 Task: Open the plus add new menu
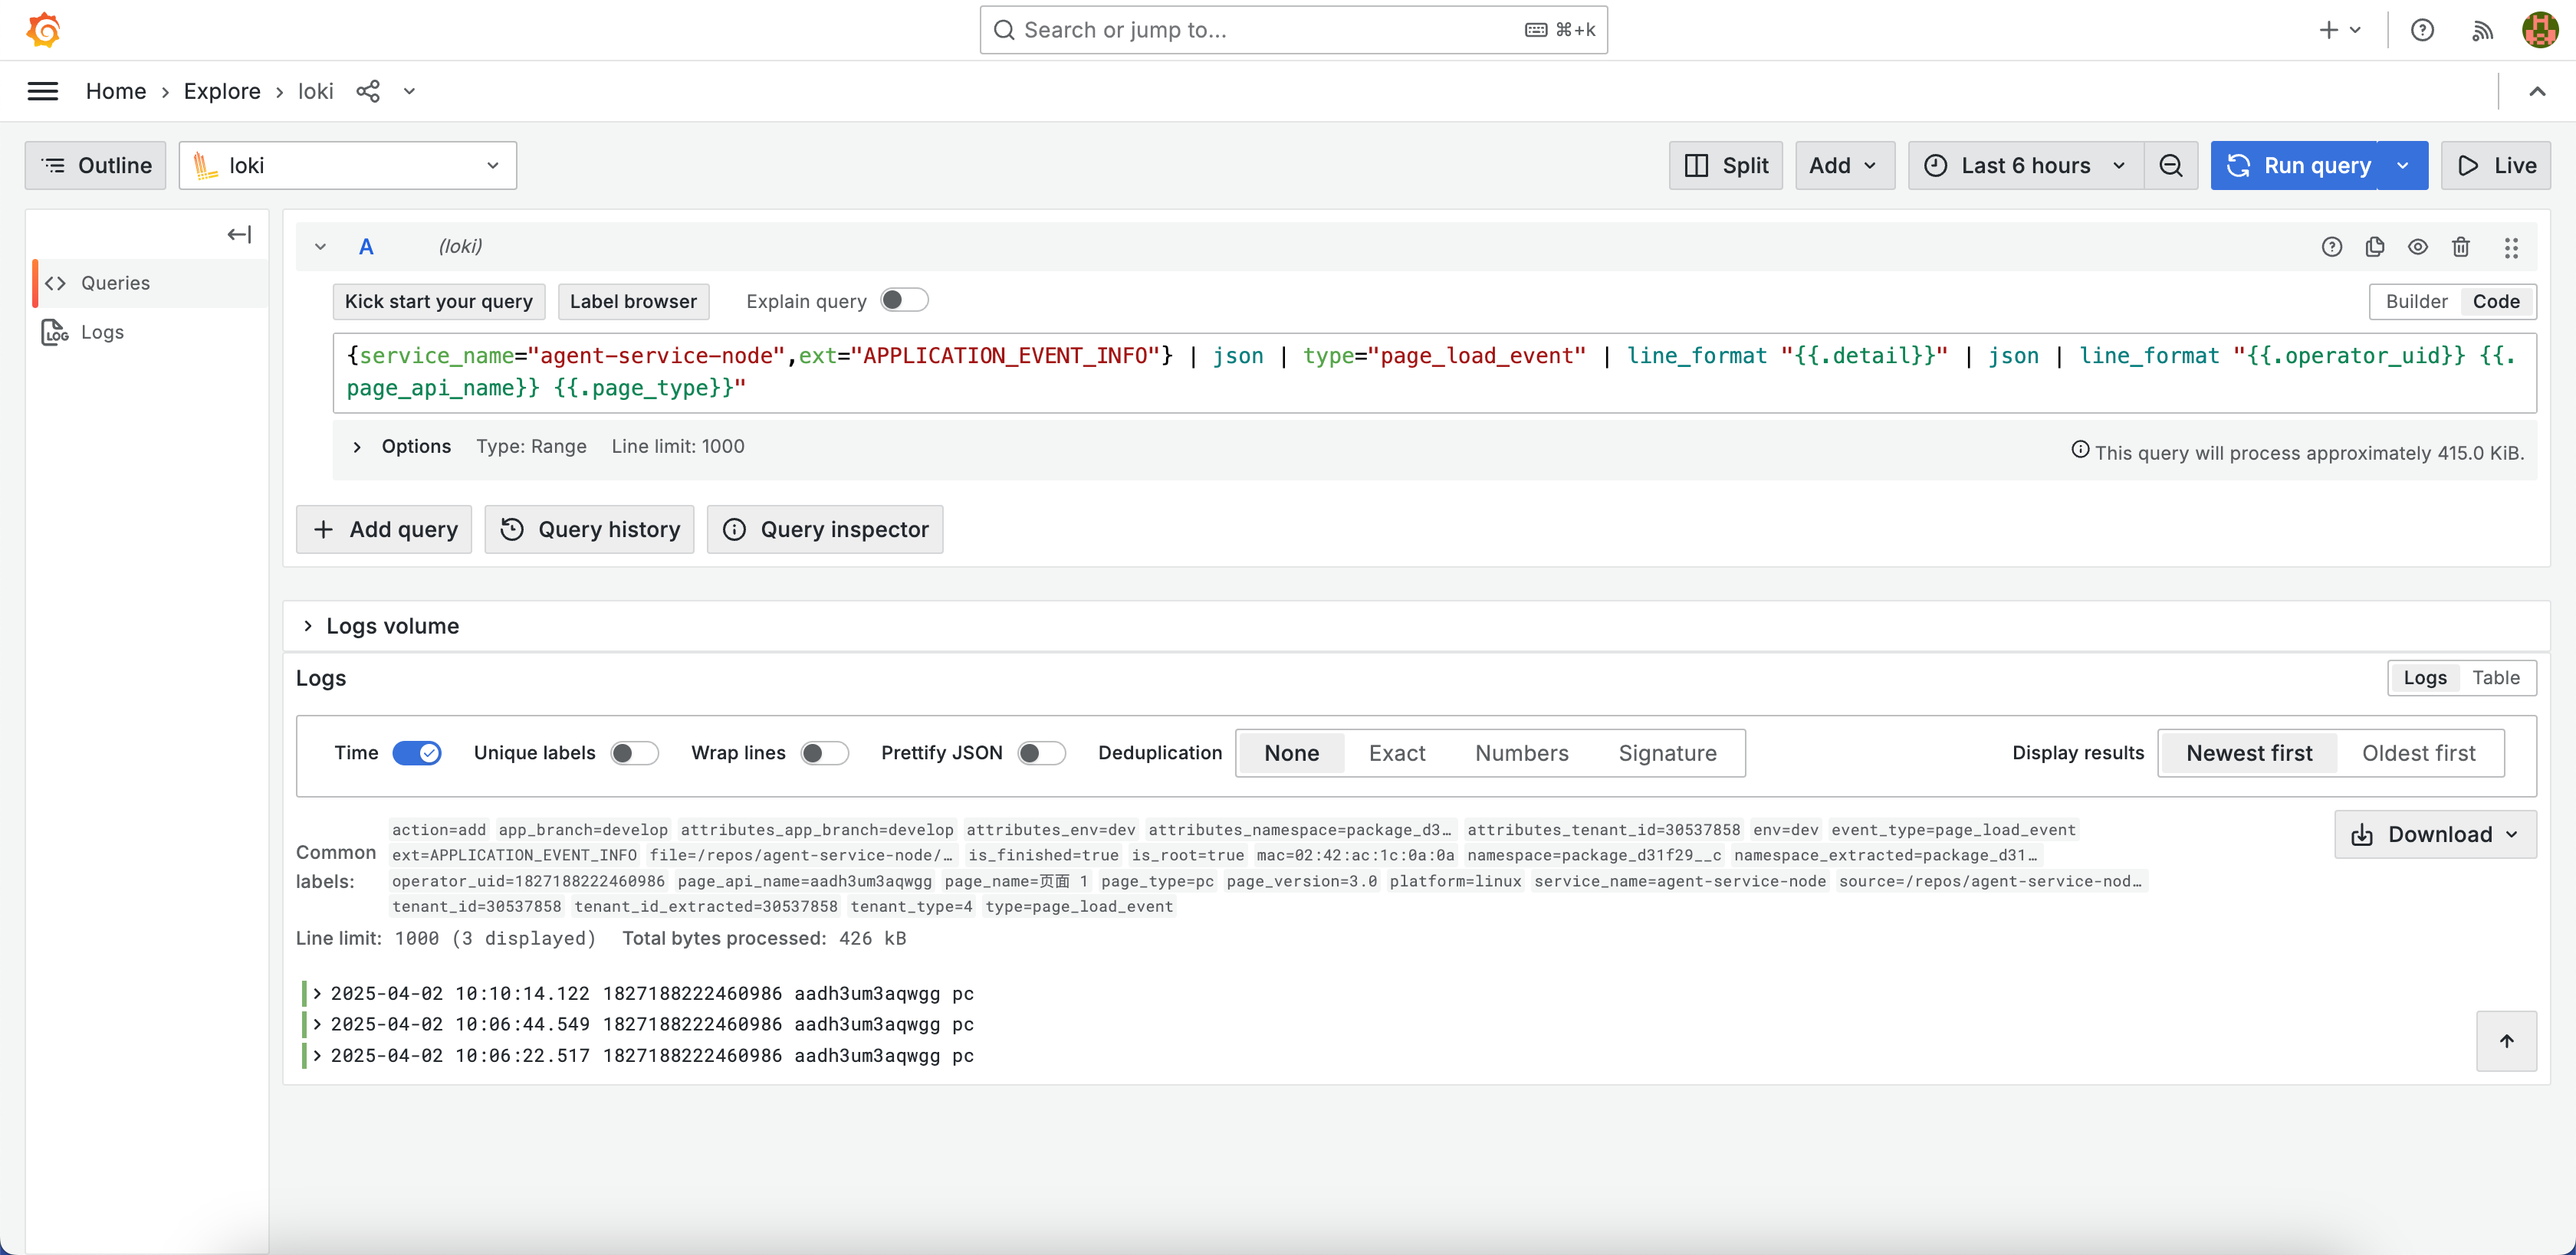tap(2340, 30)
